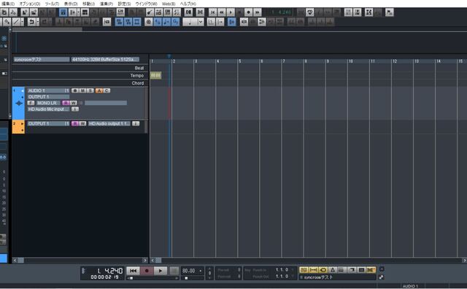Click the first yellow icon in bottom transport group

[304, 269]
